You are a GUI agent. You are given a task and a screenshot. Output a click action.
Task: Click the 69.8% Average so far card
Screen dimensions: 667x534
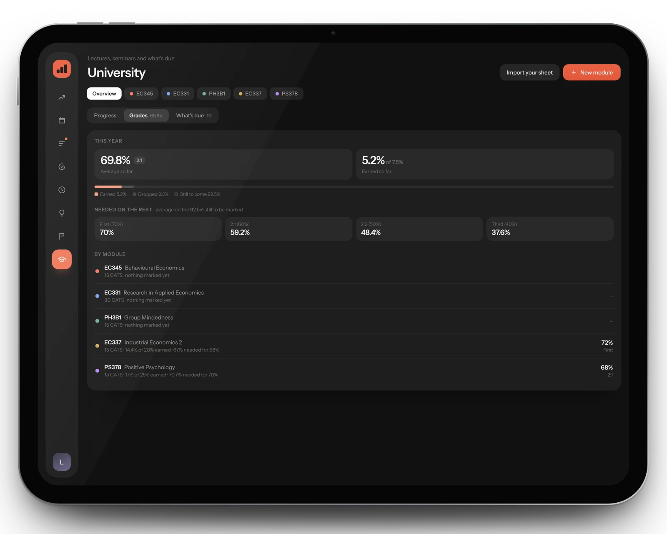[x=223, y=164]
